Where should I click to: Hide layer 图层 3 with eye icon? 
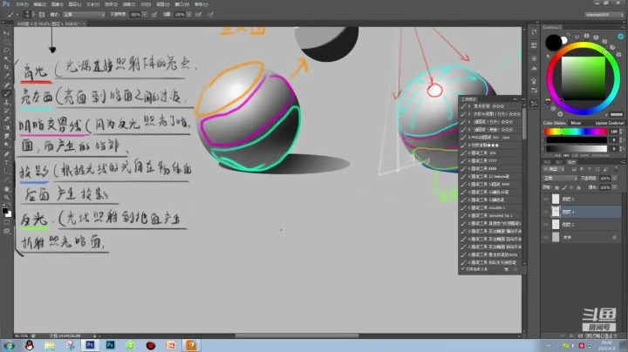coord(545,199)
